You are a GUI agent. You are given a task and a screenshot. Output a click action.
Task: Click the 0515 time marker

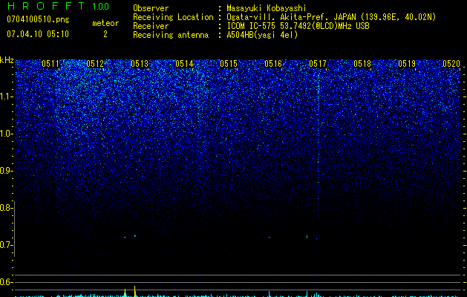pos(229,64)
